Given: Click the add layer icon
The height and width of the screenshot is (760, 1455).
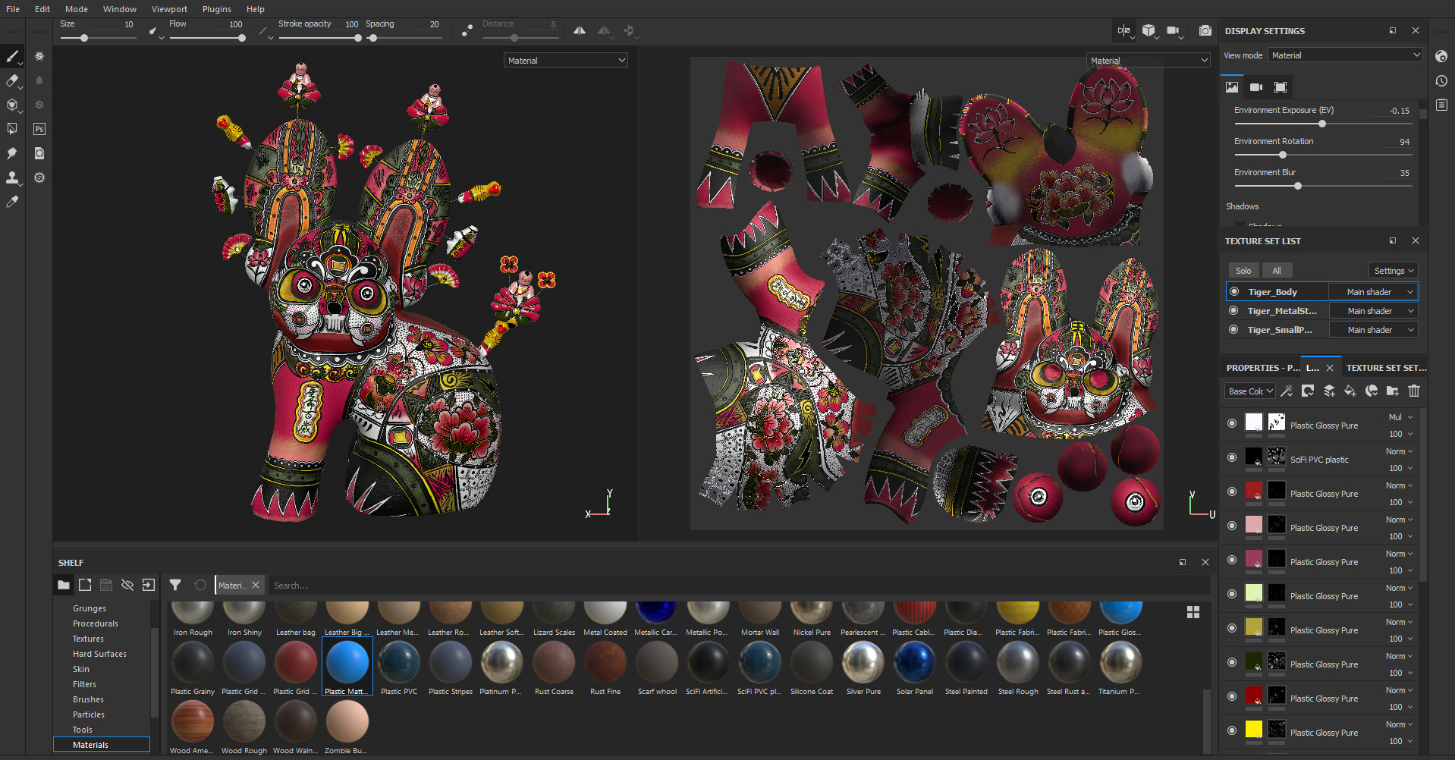Looking at the screenshot, I should click(1329, 391).
